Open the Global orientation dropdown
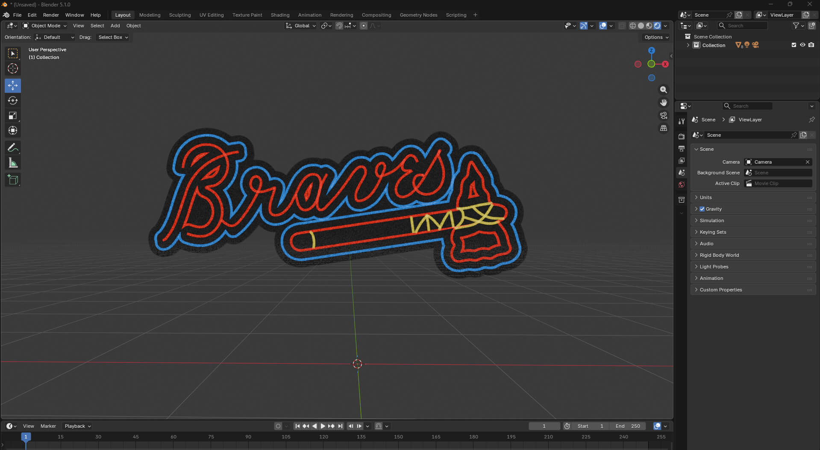This screenshot has height=450, width=820. 301,26
